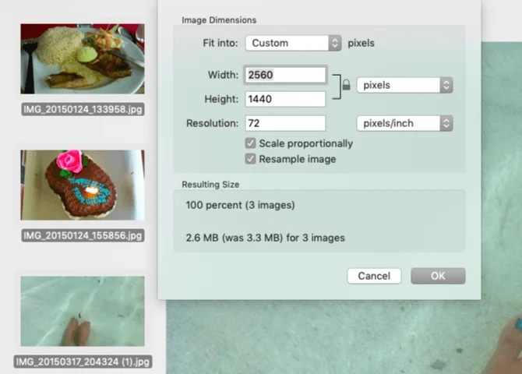
Task: Select the food plate thumbnail
Action: click(x=83, y=59)
